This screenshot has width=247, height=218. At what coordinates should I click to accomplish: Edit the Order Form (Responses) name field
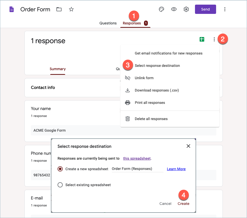(x=138, y=169)
